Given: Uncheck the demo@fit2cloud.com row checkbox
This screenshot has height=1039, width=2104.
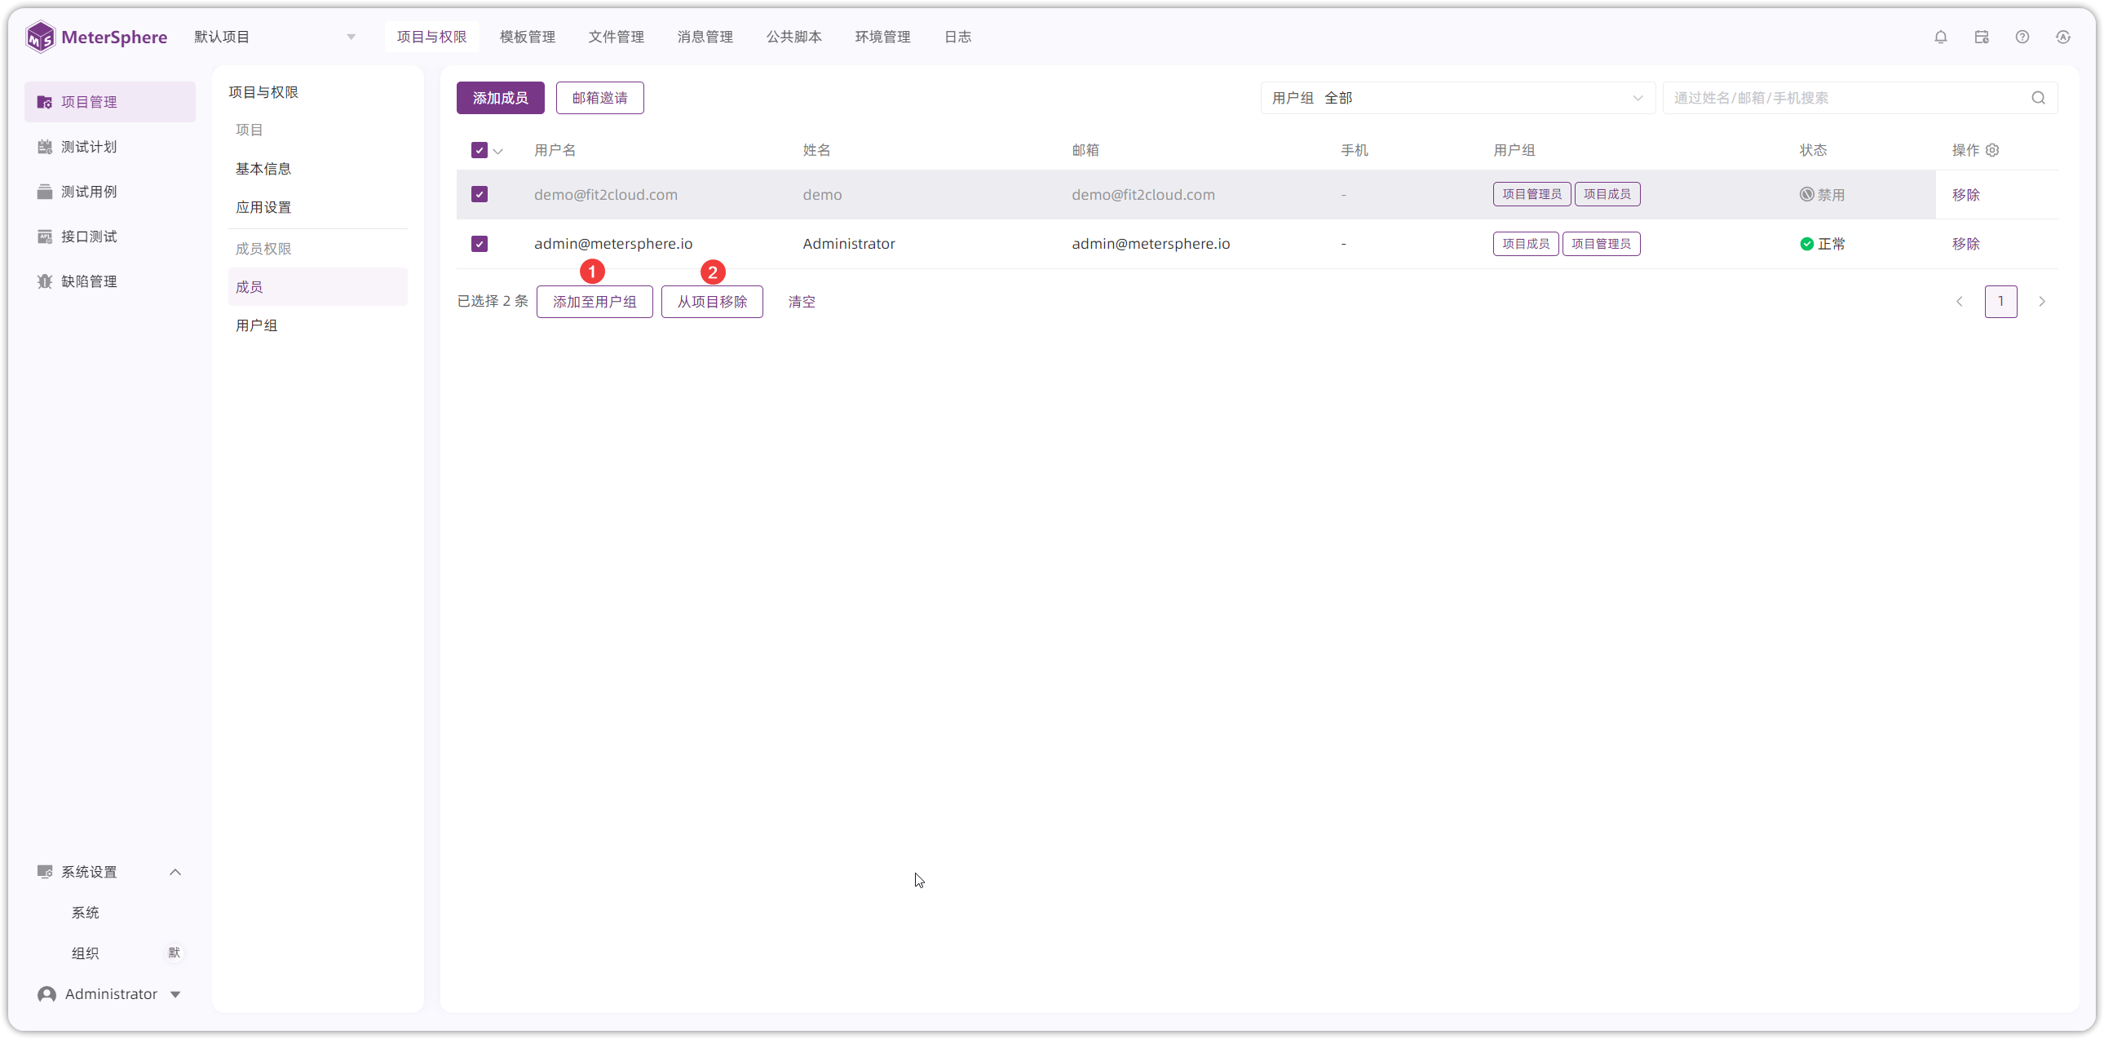Looking at the screenshot, I should pyautogui.click(x=480, y=194).
